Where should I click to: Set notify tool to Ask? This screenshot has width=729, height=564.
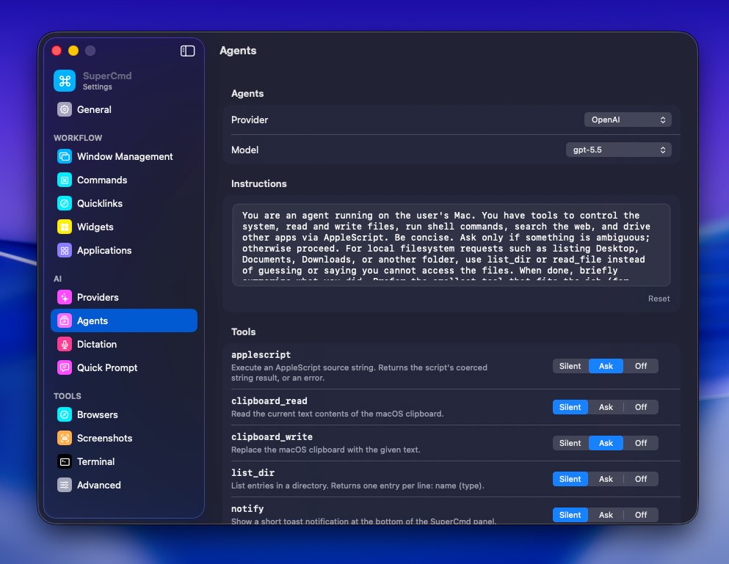[606, 515]
